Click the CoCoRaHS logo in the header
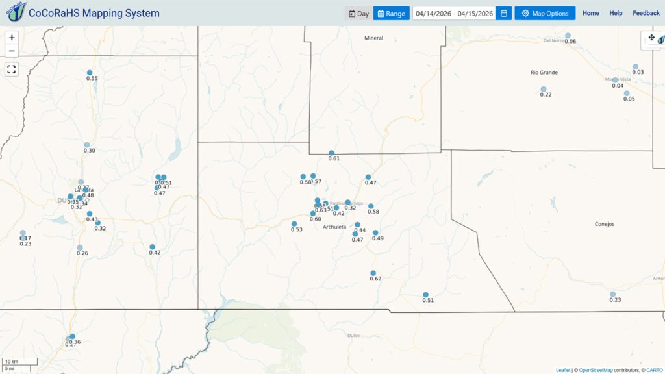This screenshot has width=665, height=374. coord(16,12)
